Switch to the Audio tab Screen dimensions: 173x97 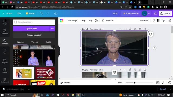coord(48,42)
